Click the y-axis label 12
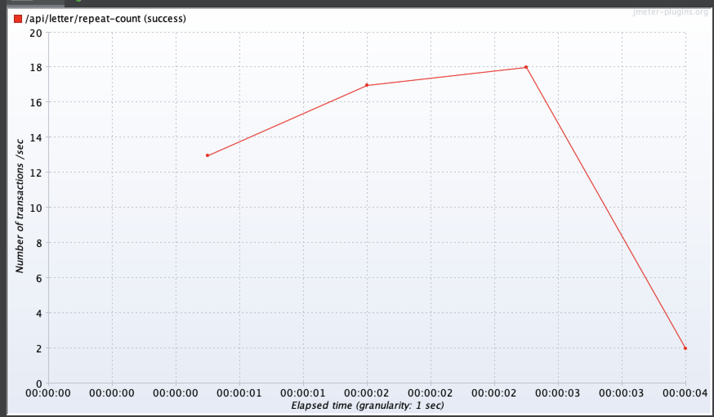The image size is (714, 417). tap(36, 173)
